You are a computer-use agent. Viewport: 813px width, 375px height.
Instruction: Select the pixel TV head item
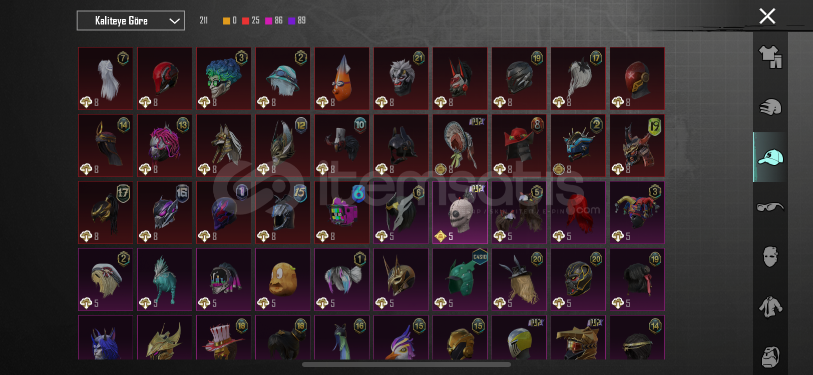(342, 212)
